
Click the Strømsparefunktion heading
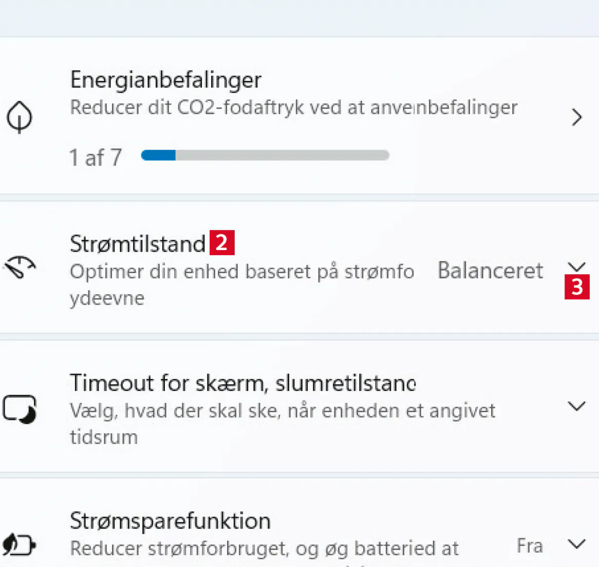pos(170,521)
